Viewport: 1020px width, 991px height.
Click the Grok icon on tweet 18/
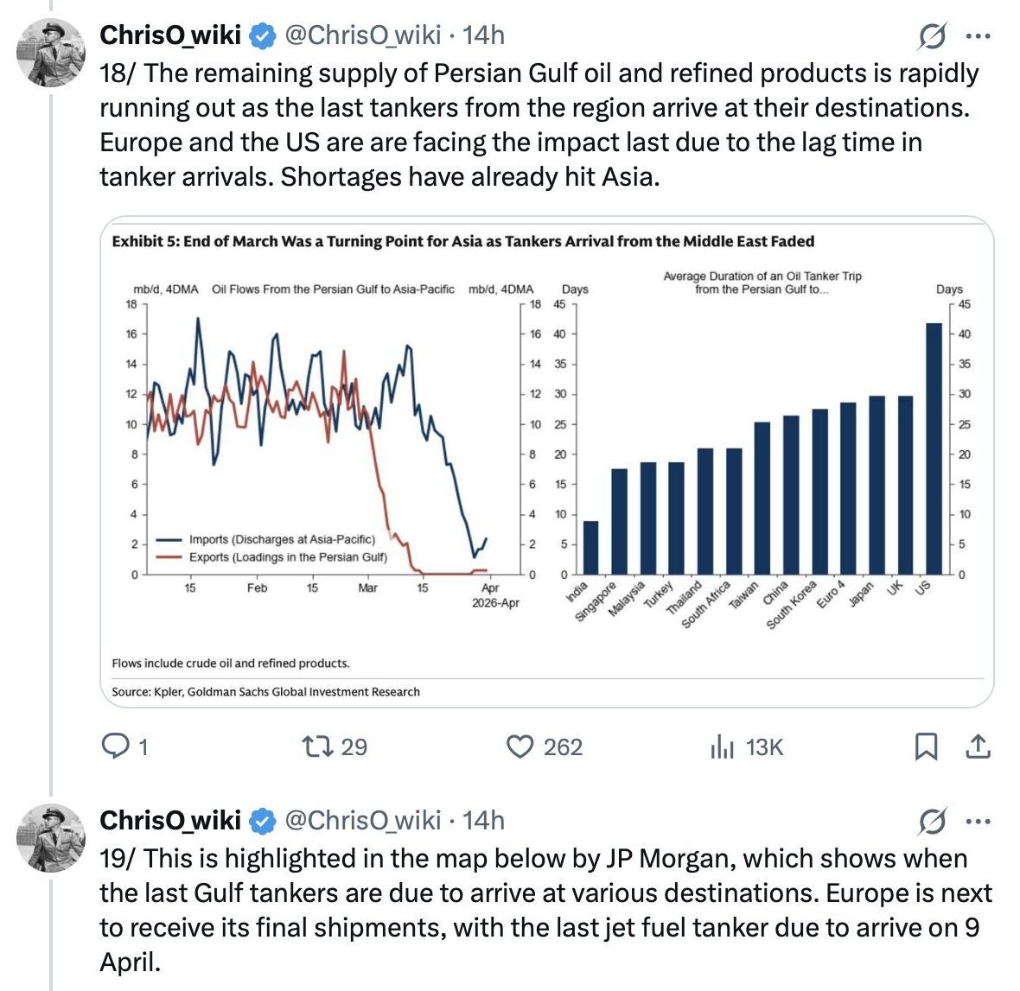(932, 37)
